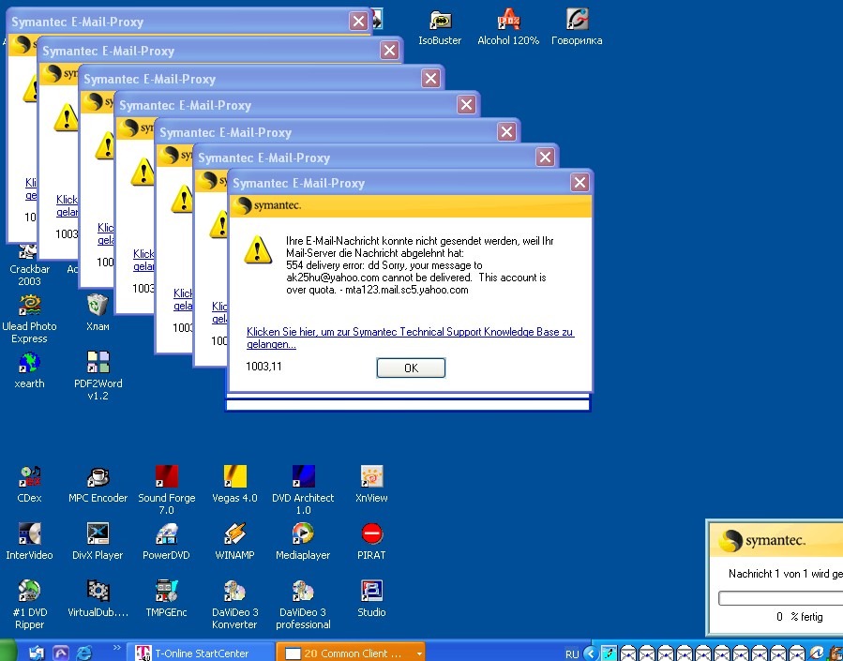Open the VirtualDub shortcut
Image resolution: width=843 pixels, height=661 pixels.
click(98, 599)
